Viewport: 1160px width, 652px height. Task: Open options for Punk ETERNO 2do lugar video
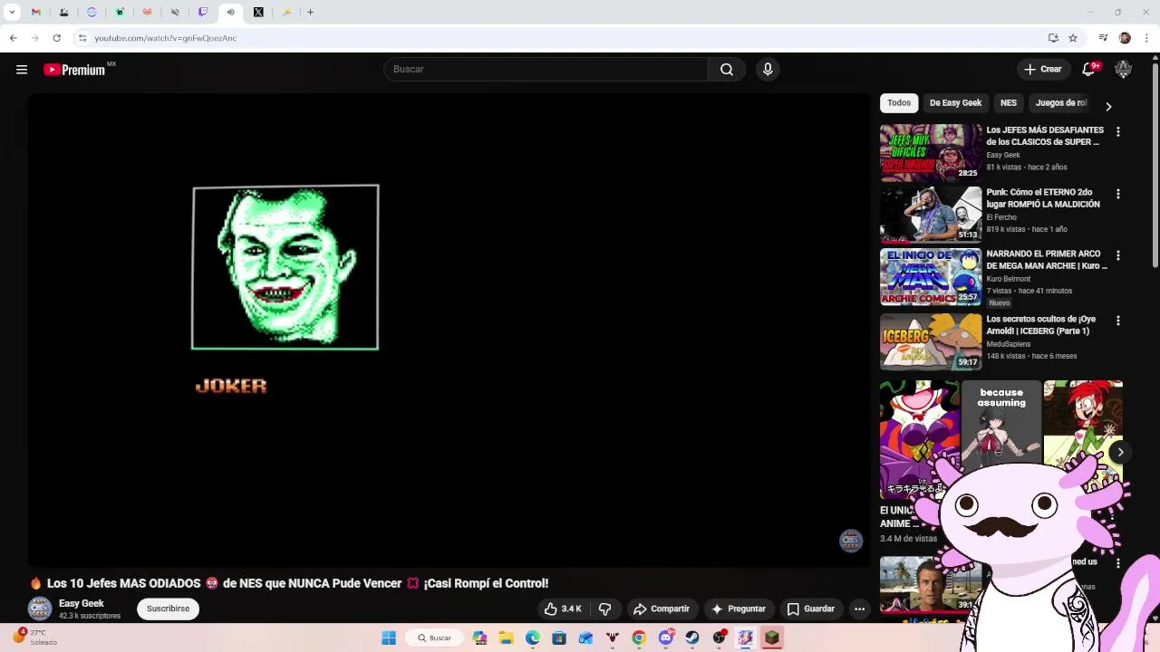(1117, 194)
